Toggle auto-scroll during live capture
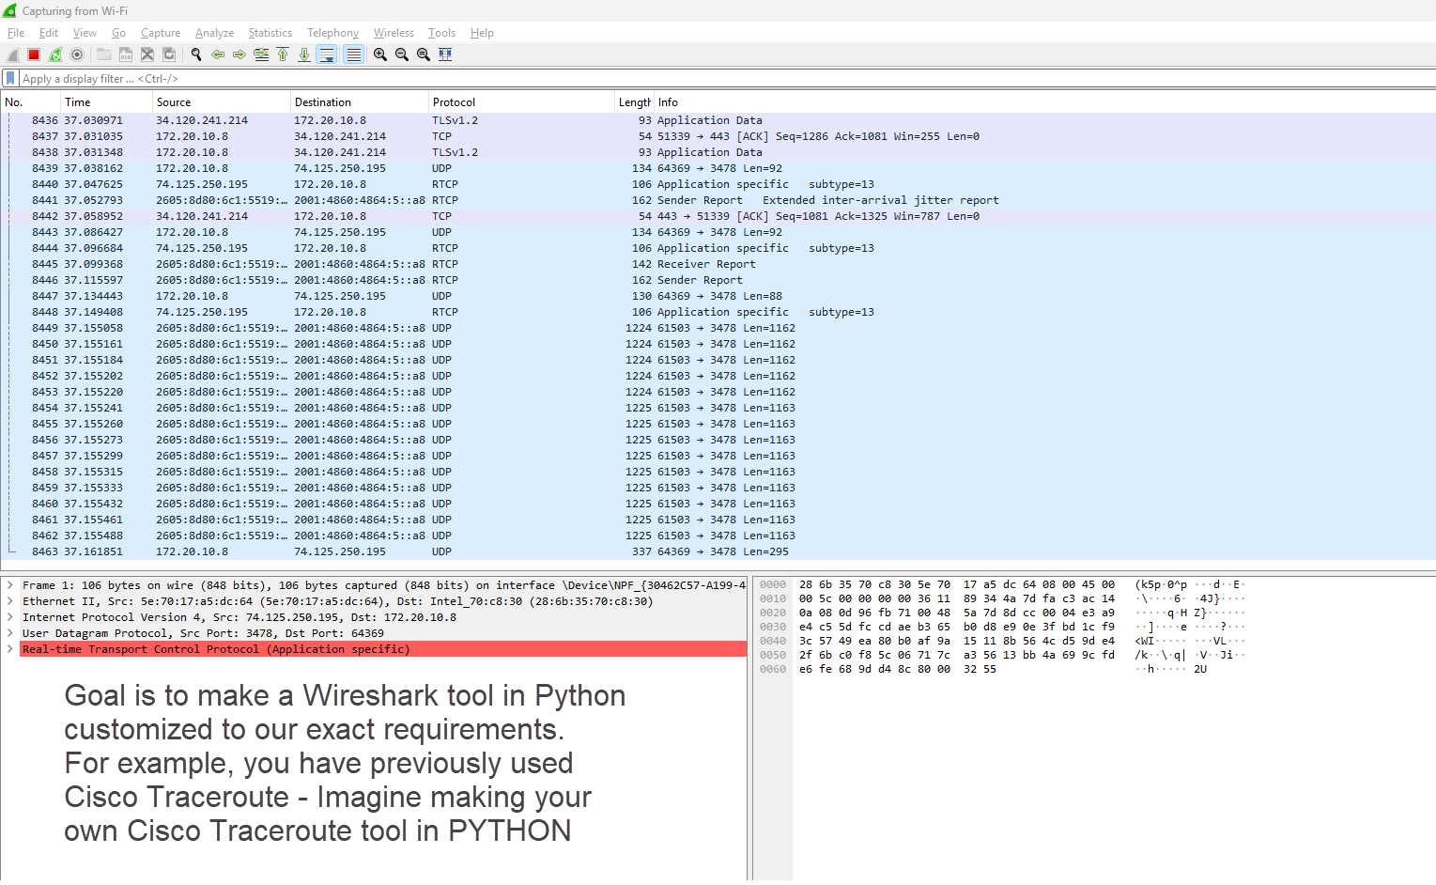The width and height of the screenshot is (1436, 885). tap(327, 54)
